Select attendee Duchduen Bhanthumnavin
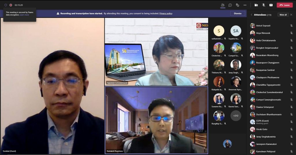 pyautogui.click(x=271, y=115)
